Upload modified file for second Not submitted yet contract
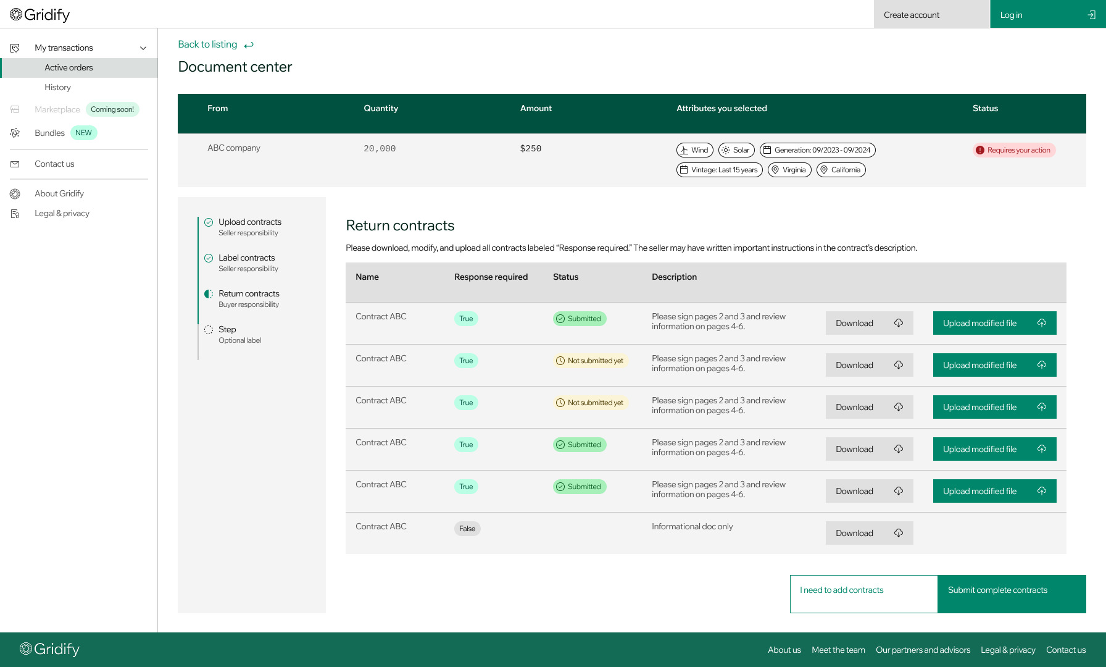The width and height of the screenshot is (1106, 667). point(994,407)
